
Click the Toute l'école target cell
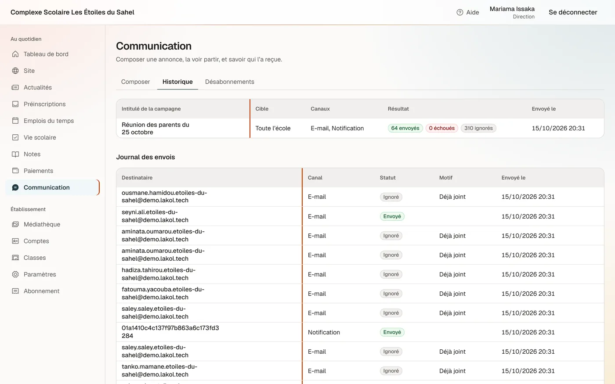273,128
